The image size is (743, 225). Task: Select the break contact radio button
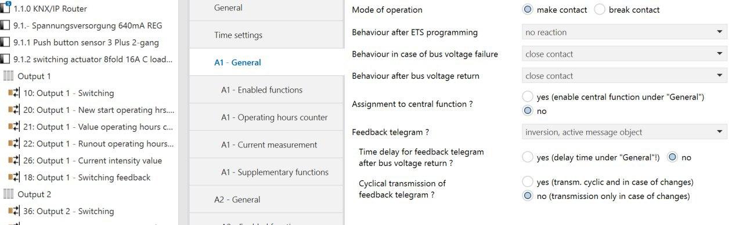click(600, 10)
